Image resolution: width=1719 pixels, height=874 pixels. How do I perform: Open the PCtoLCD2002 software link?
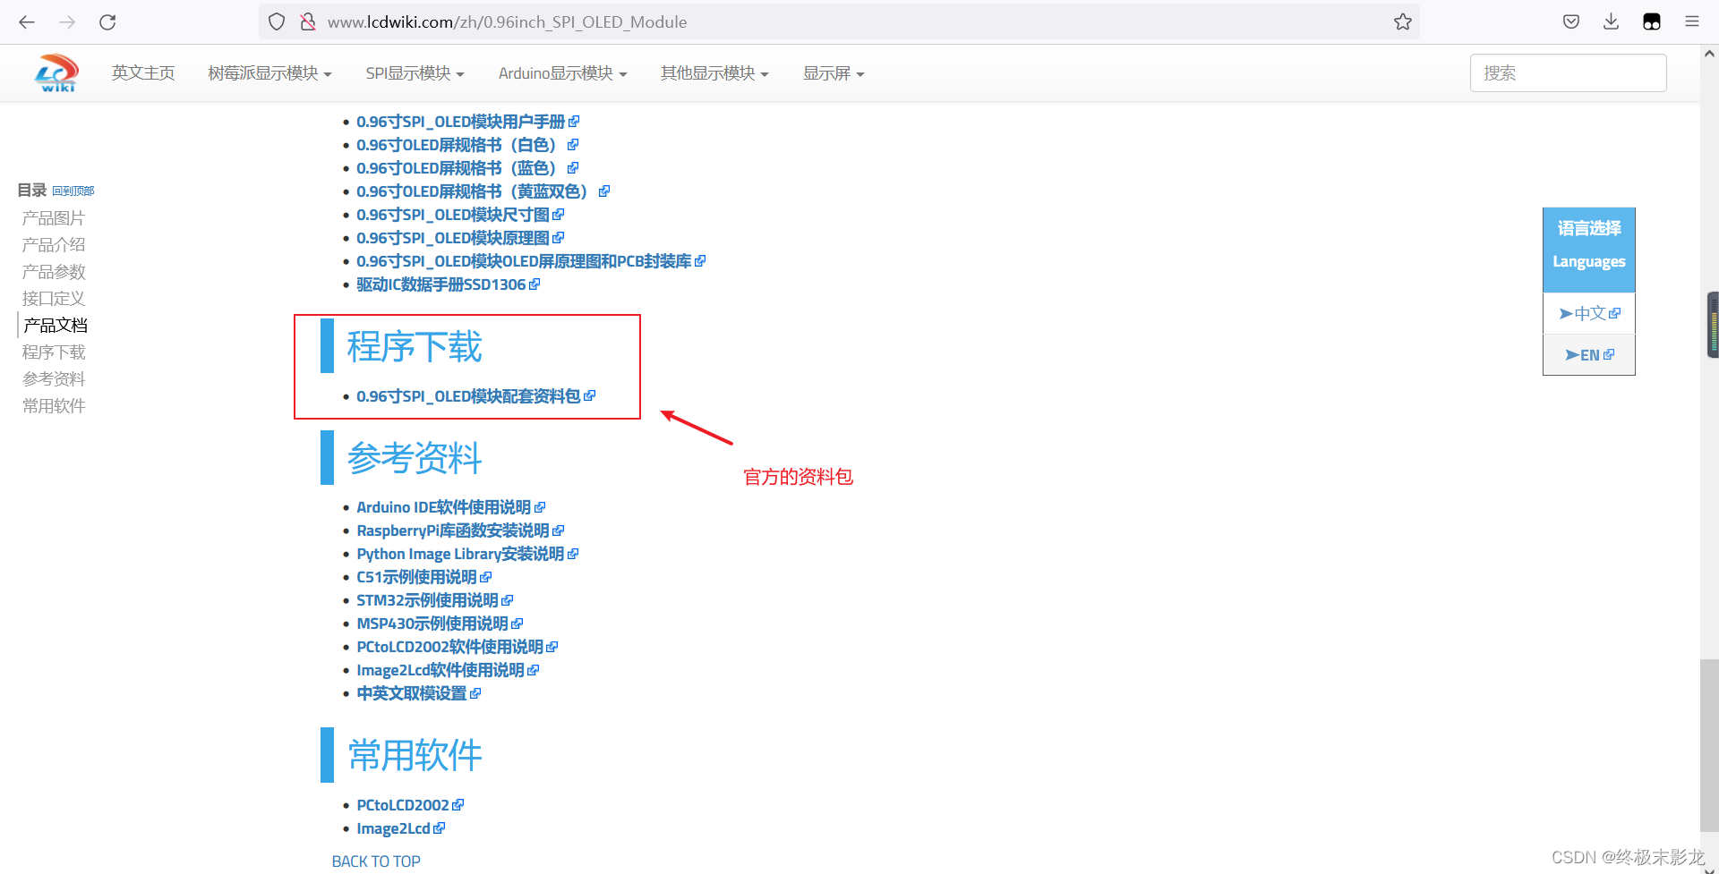coord(410,805)
